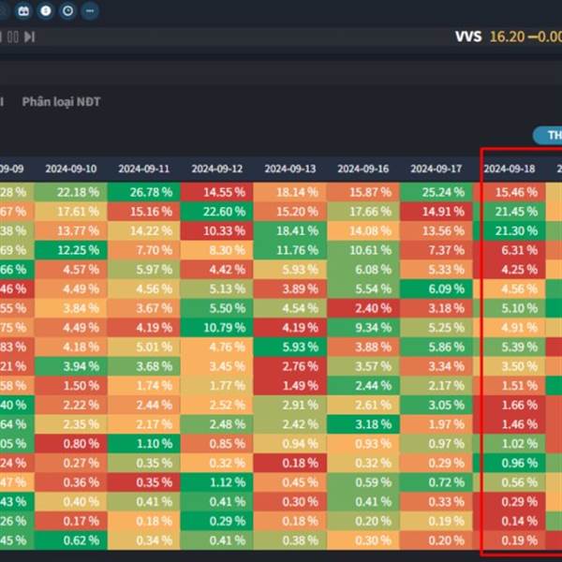This screenshot has width=562, height=562.
Task: Select the 2024-09-13 column header
Action: pos(290,169)
